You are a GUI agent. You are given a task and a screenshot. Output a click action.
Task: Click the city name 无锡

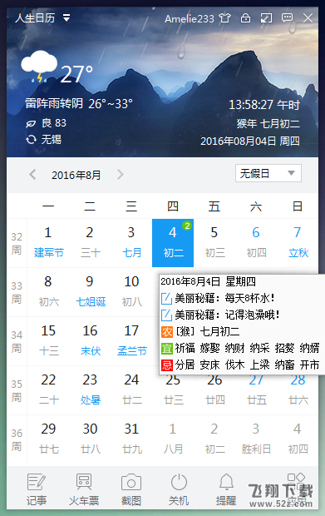(x=52, y=139)
